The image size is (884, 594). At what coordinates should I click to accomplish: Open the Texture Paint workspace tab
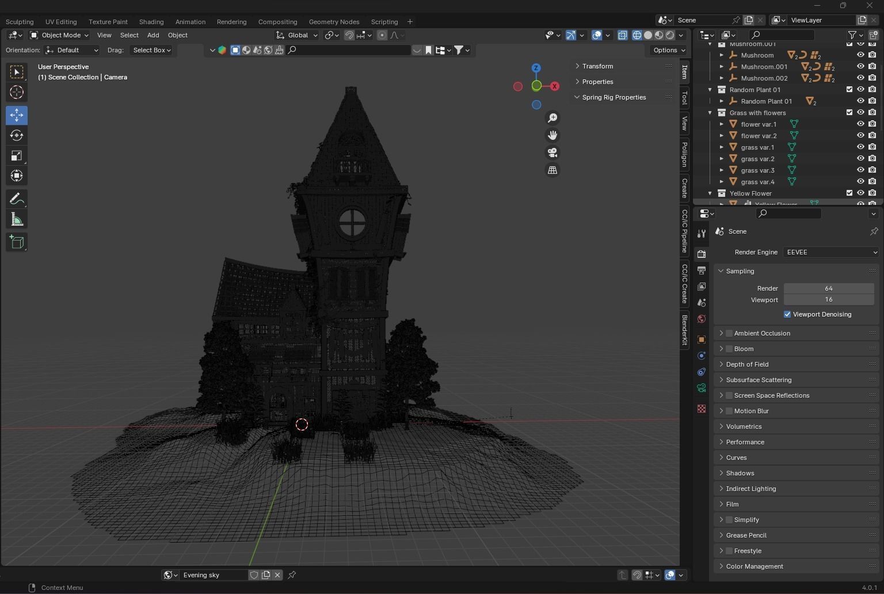coord(108,22)
